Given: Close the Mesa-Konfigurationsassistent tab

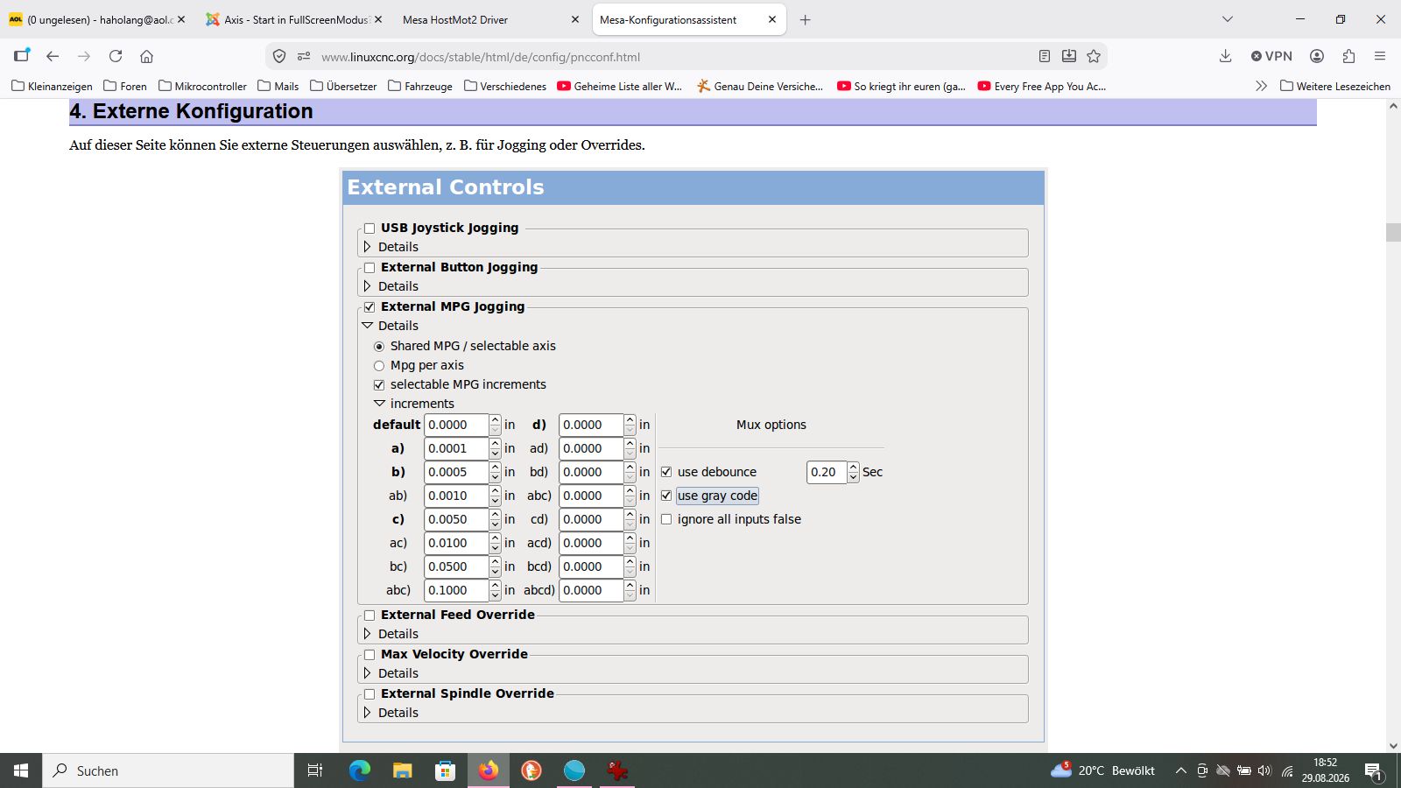Looking at the screenshot, I should click(x=772, y=19).
